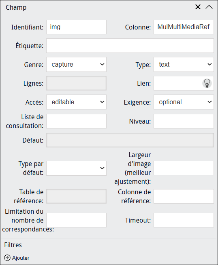Add a filter via Ajouter link

point(21,258)
